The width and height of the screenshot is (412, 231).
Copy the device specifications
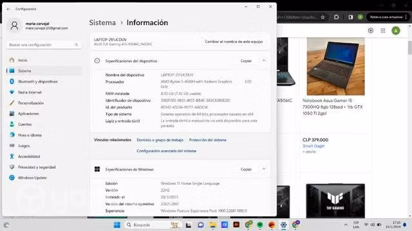pyautogui.click(x=246, y=61)
